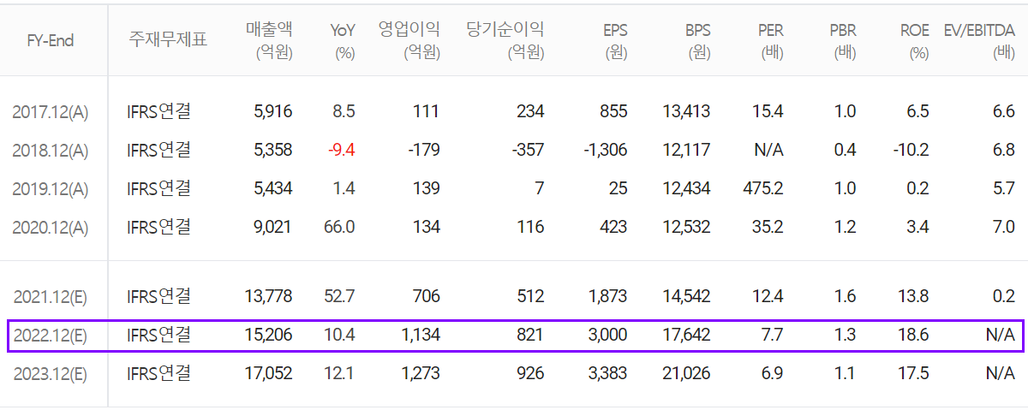Click IFRS연결 in the 2022.12(E) row
1028x410 pixels.
158,334
